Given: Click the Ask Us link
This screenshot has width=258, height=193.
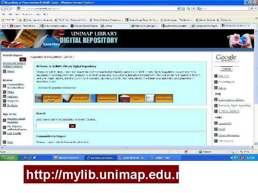Looking at the screenshot, I should tap(222, 88).
